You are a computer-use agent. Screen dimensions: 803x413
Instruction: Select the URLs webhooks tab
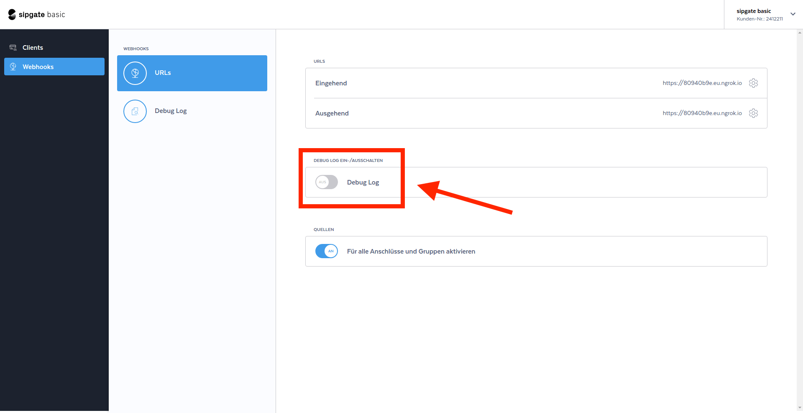click(x=192, y=73)
